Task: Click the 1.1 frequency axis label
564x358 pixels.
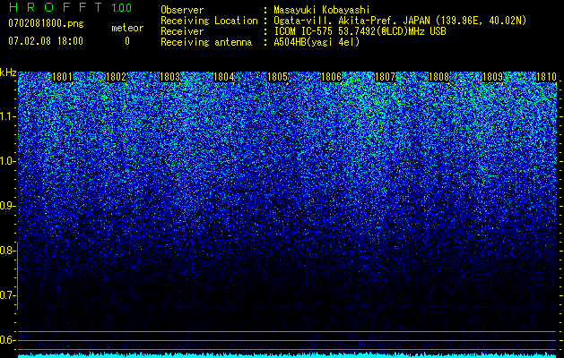Action: 8,116
